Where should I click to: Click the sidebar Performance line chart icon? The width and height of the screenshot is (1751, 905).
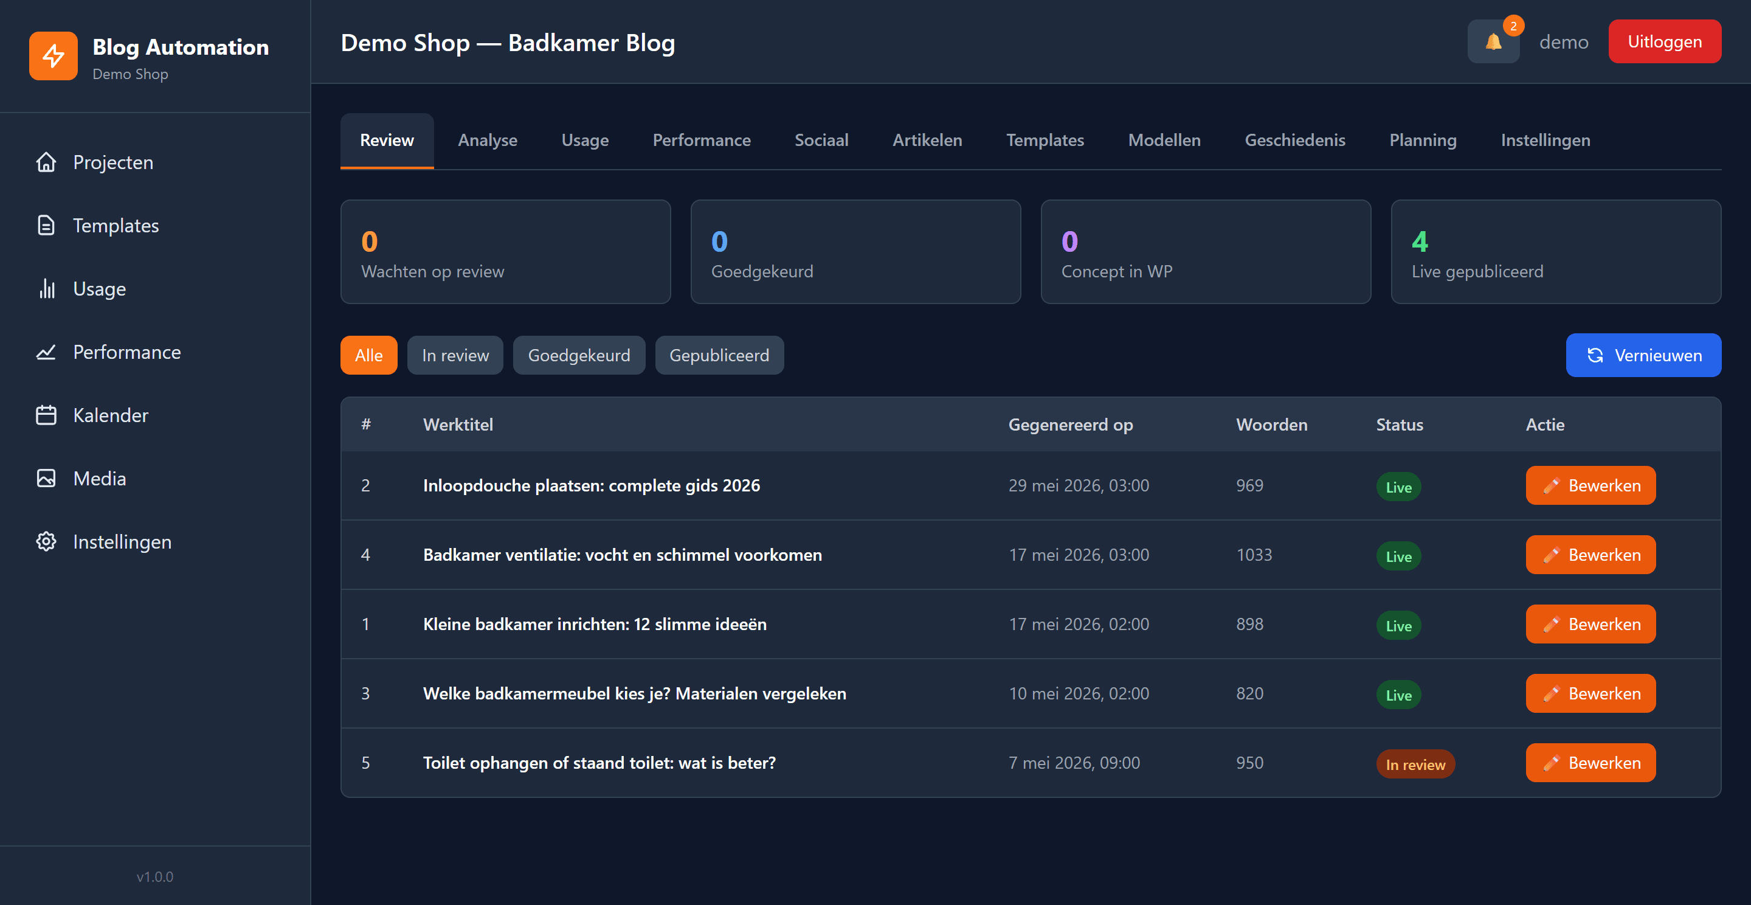pyautogui.click(x=46, y=352)
